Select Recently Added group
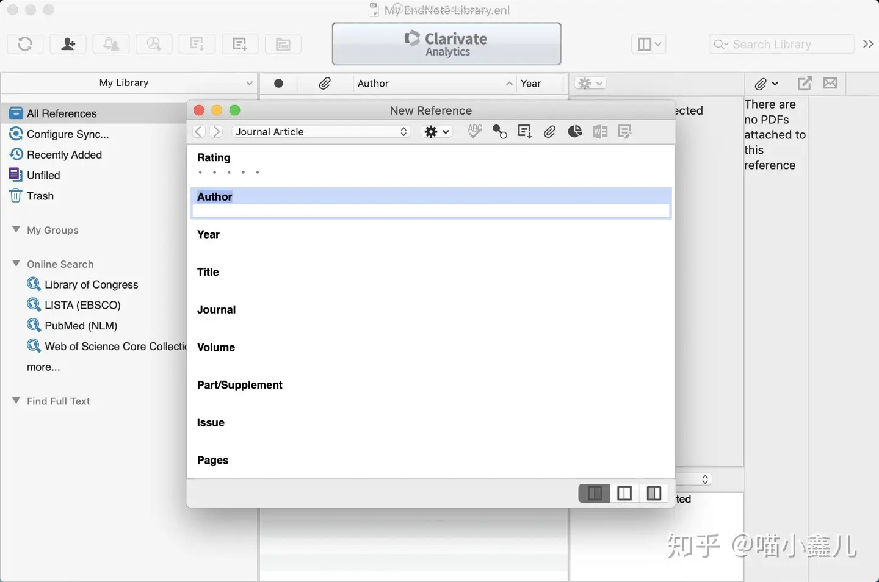Viewport: 879px width, 582px height. [x=64, y=155]
